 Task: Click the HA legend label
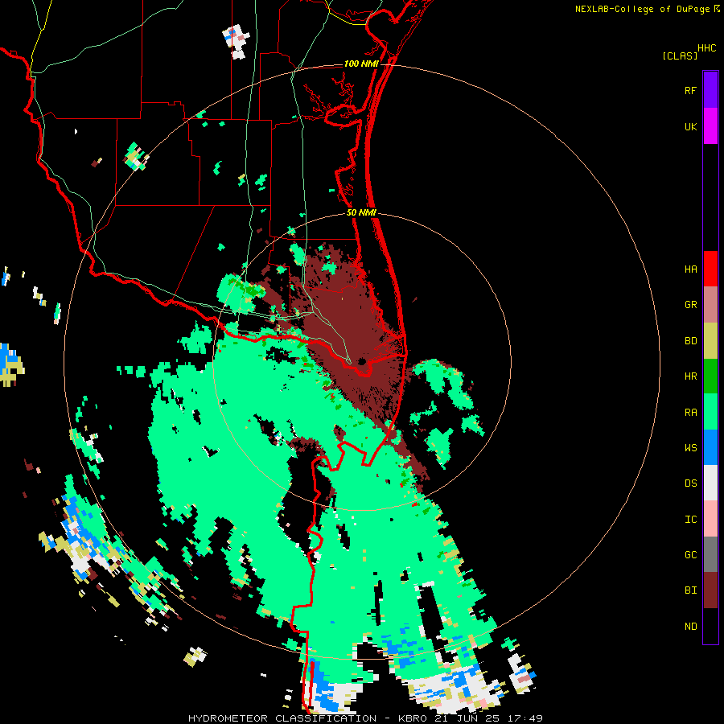pyautogui.click(x=690, y=269)
